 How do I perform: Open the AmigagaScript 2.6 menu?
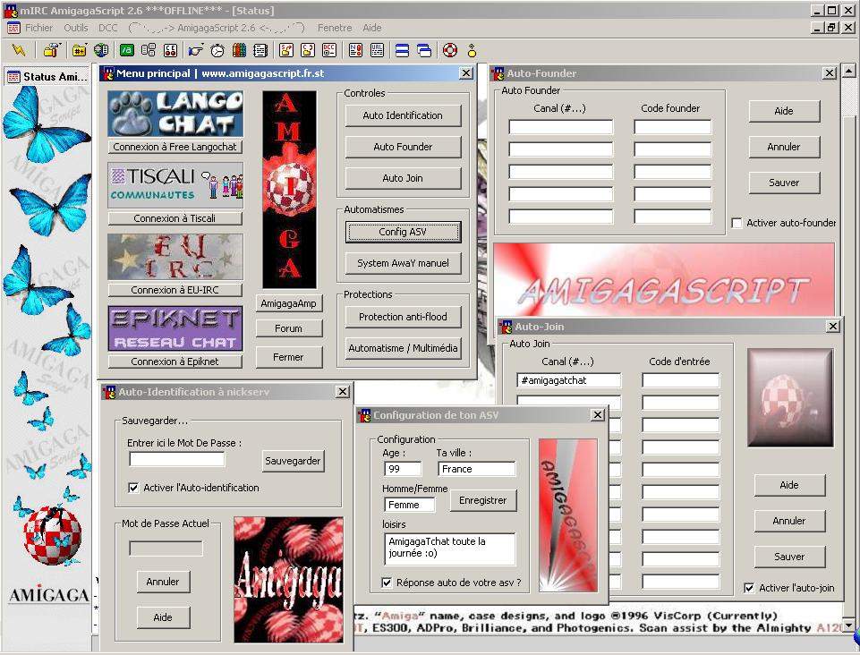[216, 28]
